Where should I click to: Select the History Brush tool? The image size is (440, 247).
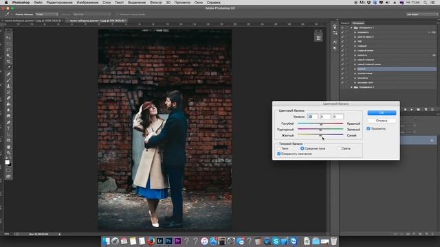click(x=8, y=92)
